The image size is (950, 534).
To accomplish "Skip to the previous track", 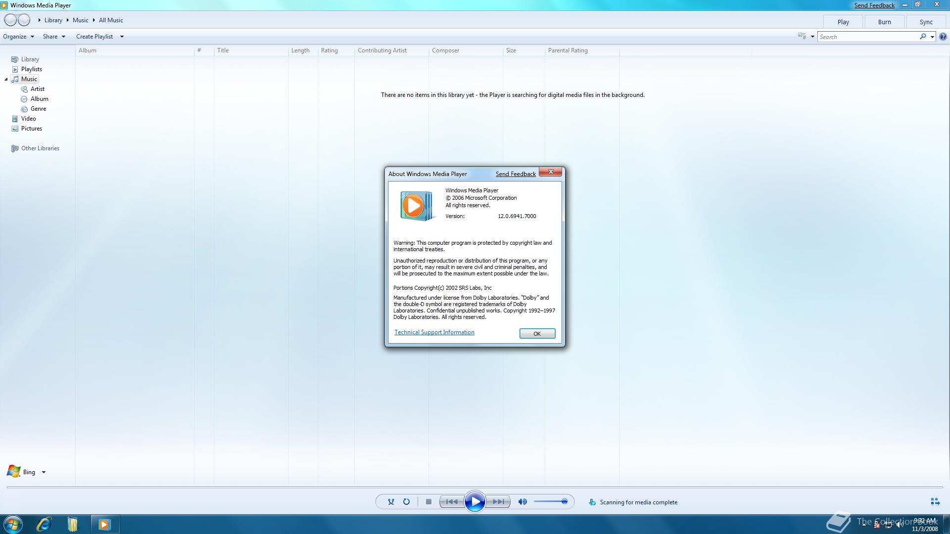I will pos(452,502).
